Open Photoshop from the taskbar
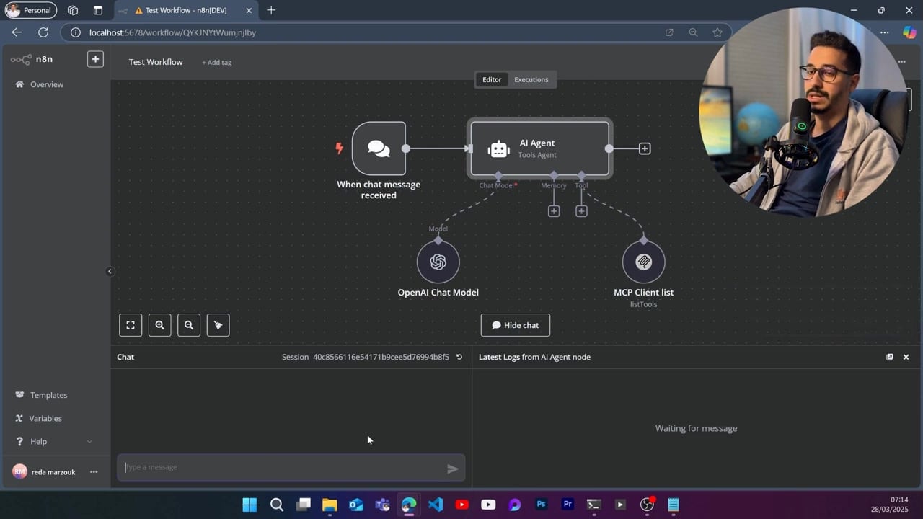 coord(541,505)
